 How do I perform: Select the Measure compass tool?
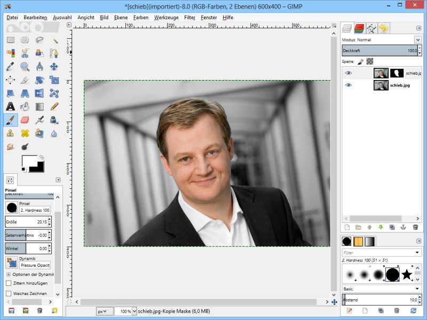click(x=39, y=66)
